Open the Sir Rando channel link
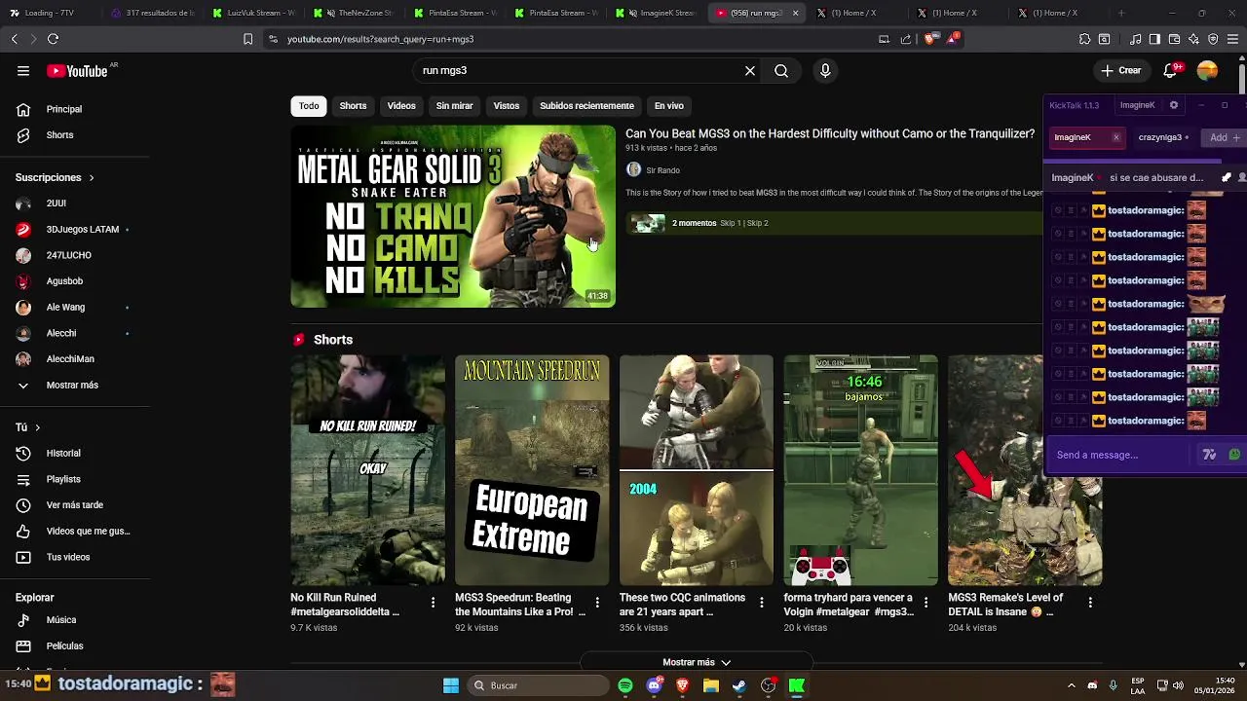Image resolution: width=1247 pixels, height=701 pixels. tap(662, 170)
